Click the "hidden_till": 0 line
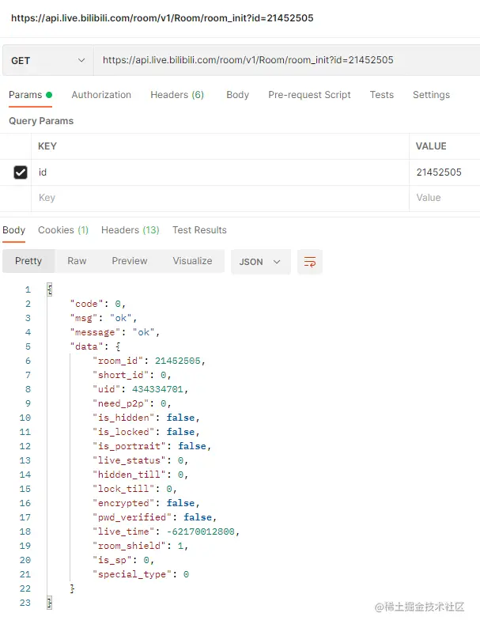480x628 pixels. point(141,475)
